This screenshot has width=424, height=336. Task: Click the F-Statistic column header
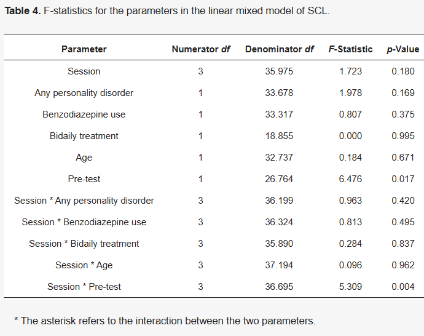pos(351,49)
